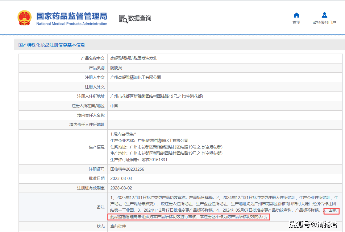Select the license number 粤妆20161331 line
Screen dimensions: 345x232
(x=139, y=160)
